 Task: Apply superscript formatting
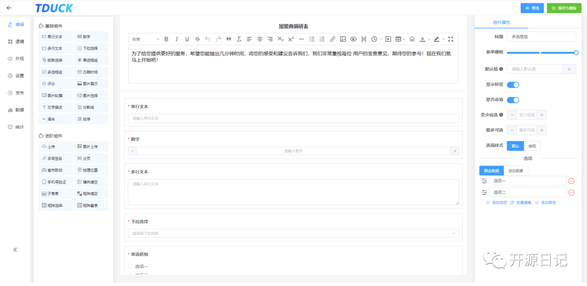(291, 39)
